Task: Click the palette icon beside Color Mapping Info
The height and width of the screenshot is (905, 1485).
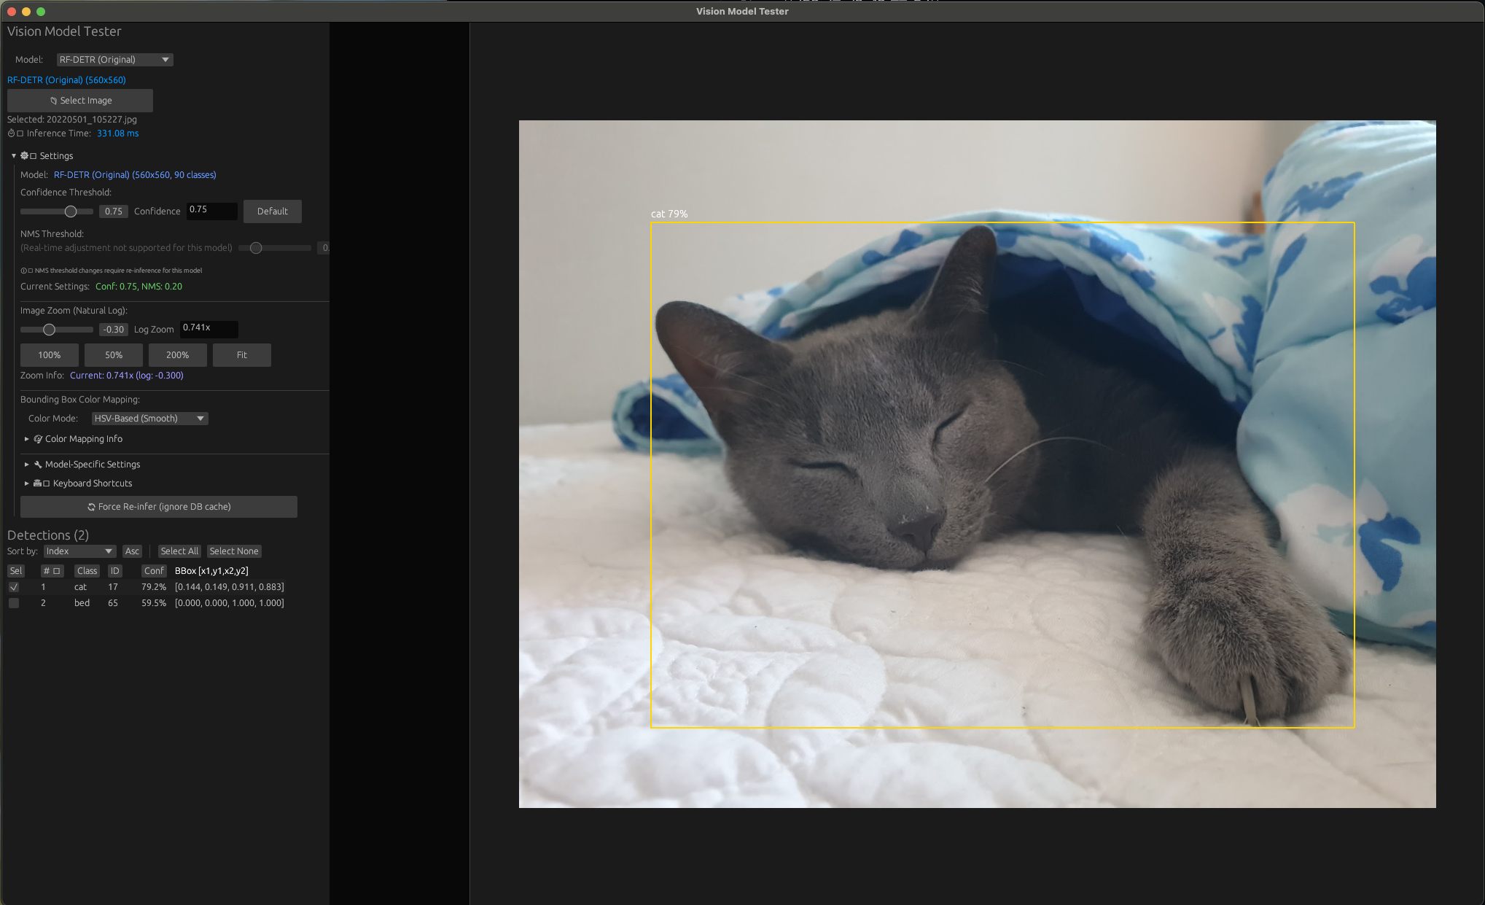Action: (38, 439)
